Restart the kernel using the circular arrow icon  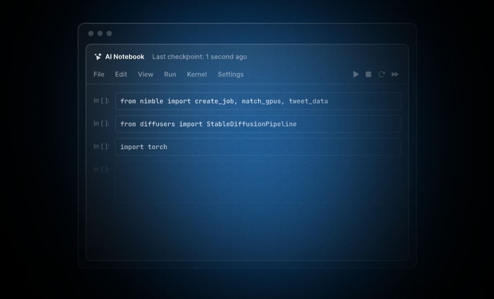tap(381, 74)
